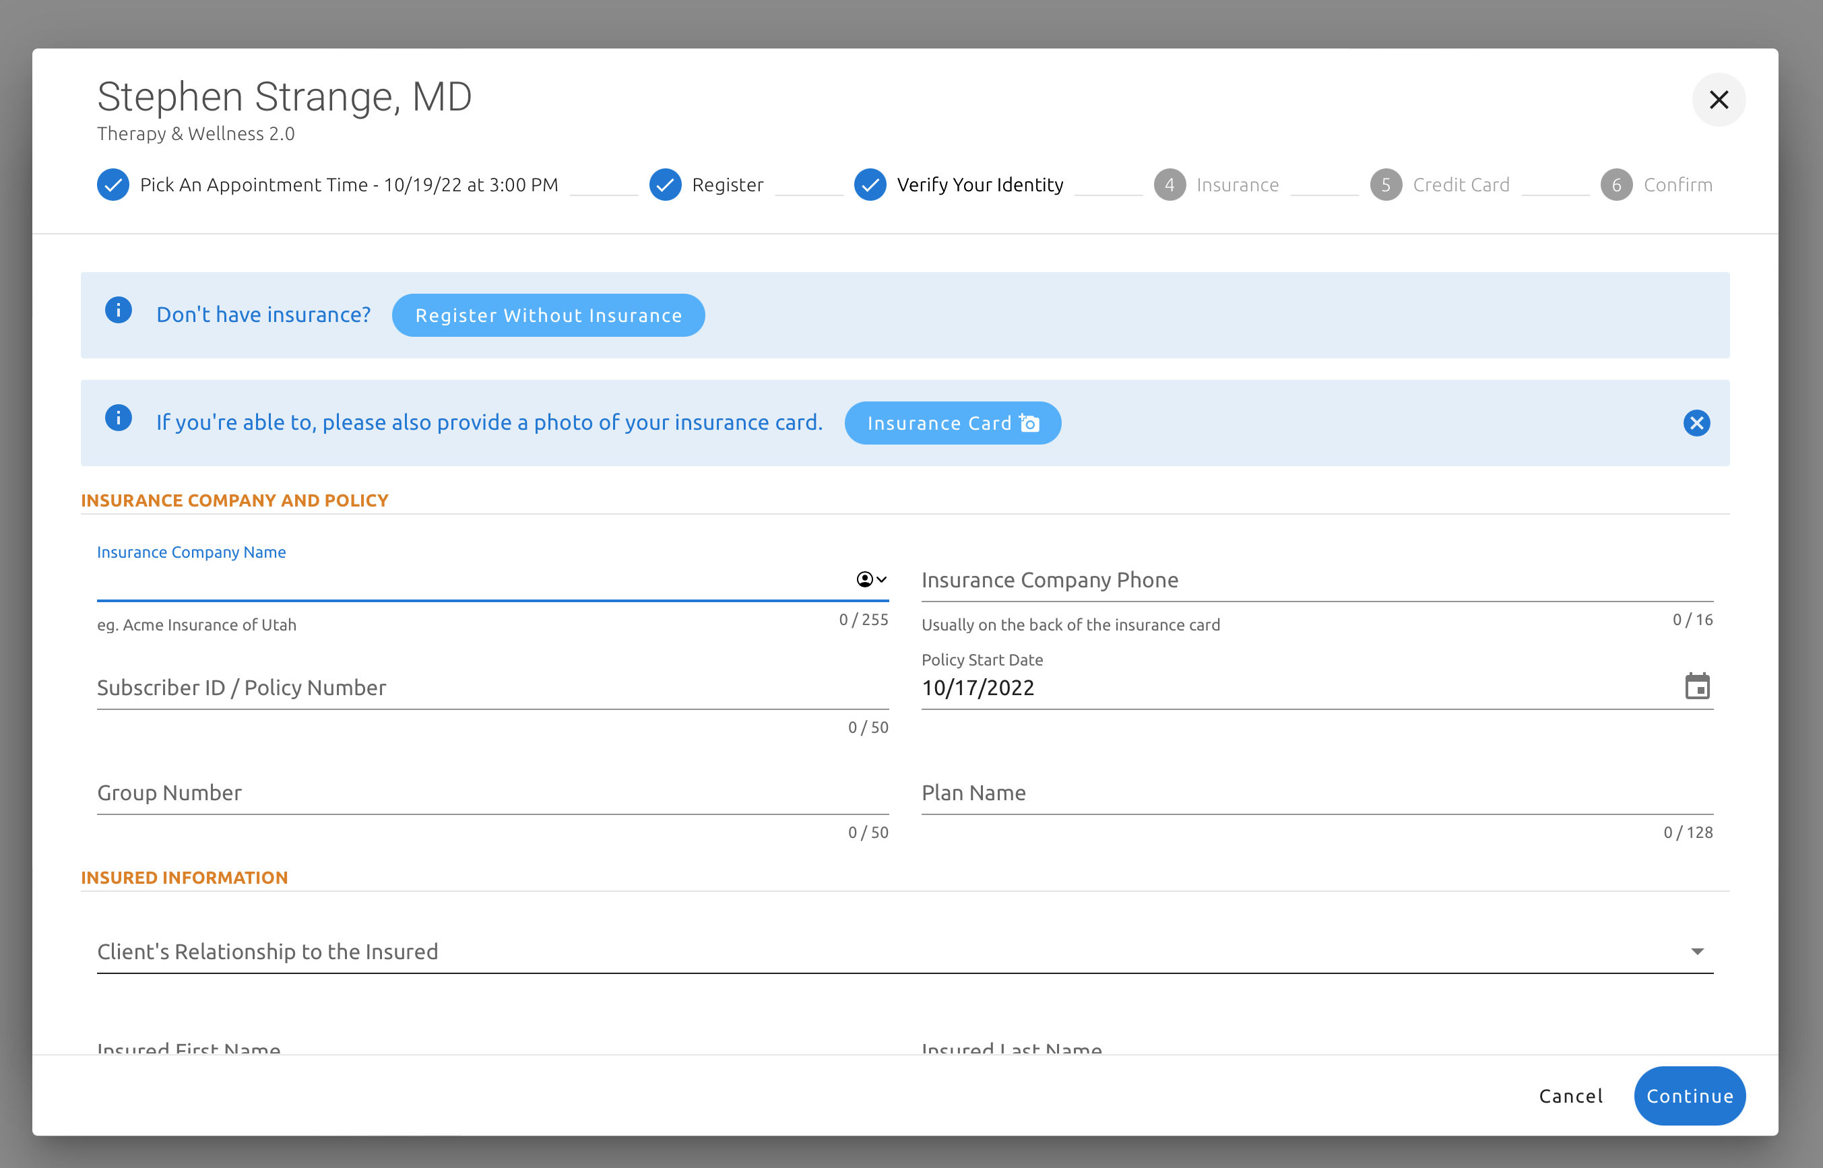
Task: Click the Verify Your Identity checkmark icon
Action: pyautogui.click(x=870, y=185)
